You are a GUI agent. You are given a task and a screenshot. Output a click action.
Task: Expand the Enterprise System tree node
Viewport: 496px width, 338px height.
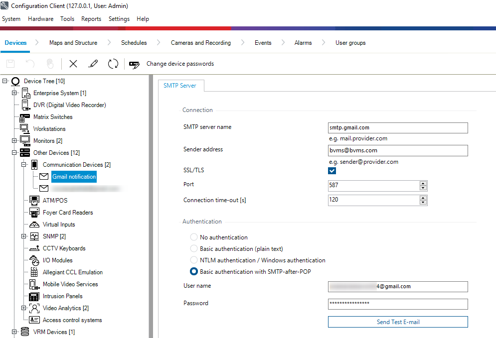coord(14,93)
